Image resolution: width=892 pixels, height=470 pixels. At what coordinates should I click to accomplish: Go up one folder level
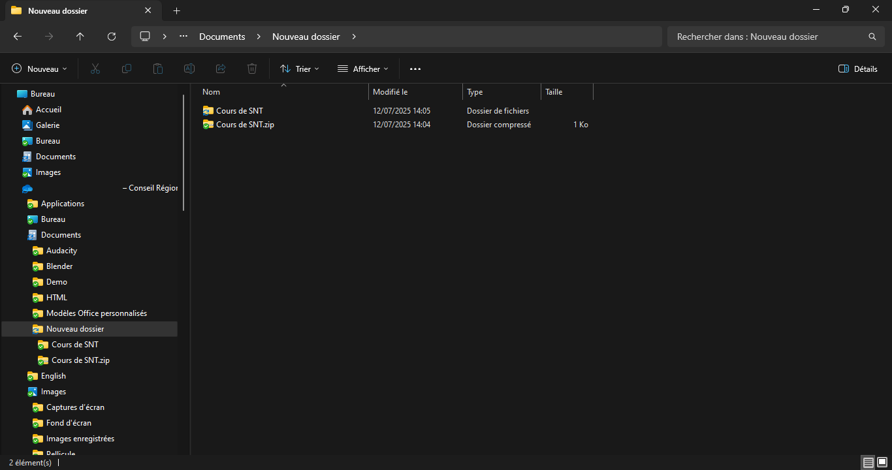click(80, 37)
